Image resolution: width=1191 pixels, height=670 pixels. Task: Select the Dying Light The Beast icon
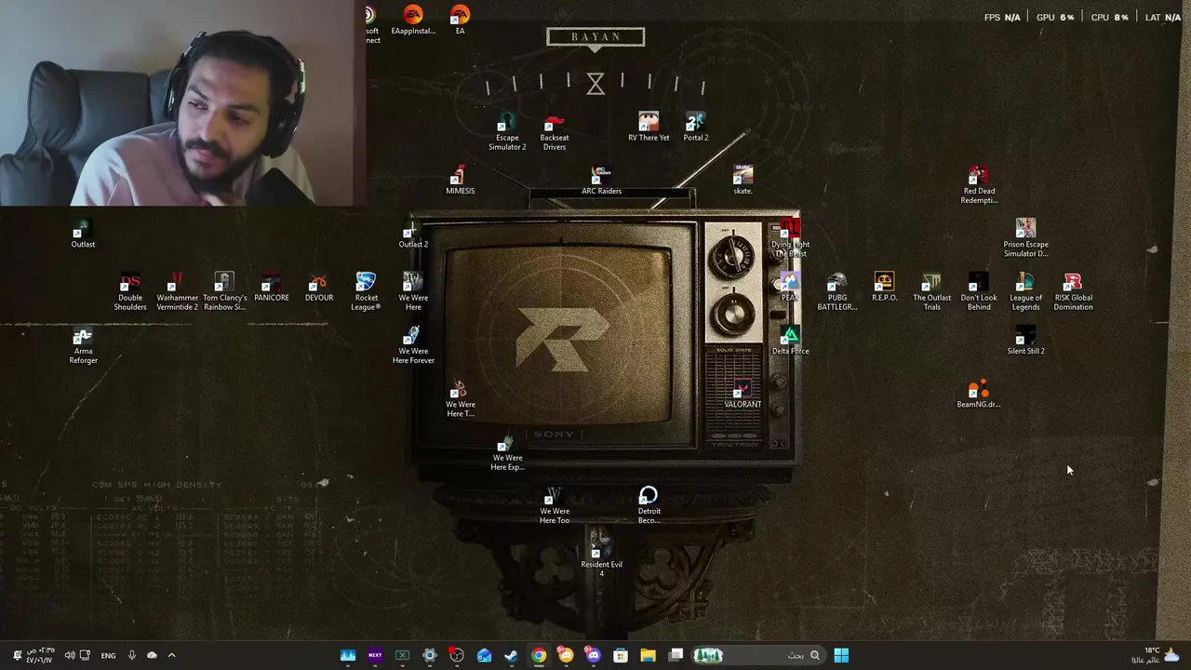click(790, 238)
